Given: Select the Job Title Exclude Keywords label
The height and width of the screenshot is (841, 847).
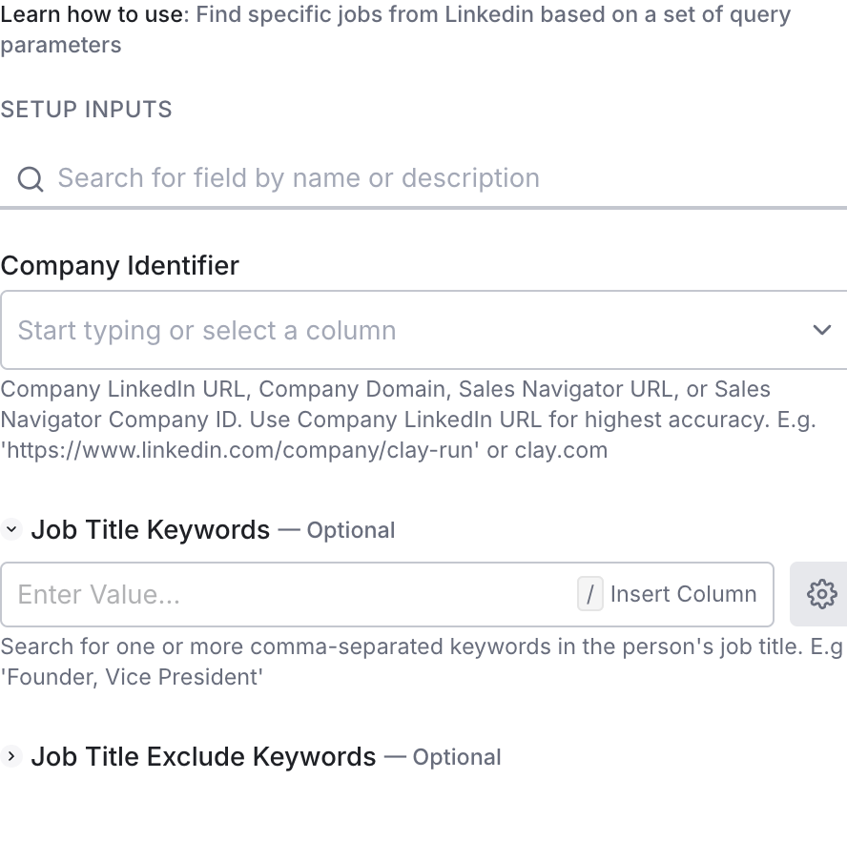Looking at the screenshot, I should click(x=203, y=757).
